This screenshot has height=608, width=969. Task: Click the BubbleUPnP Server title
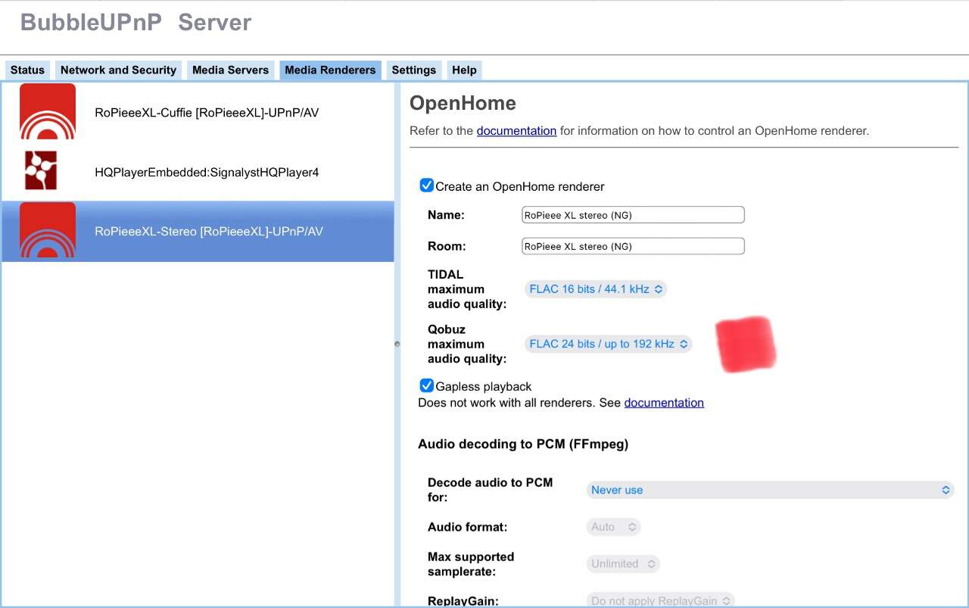pos(136,22)
